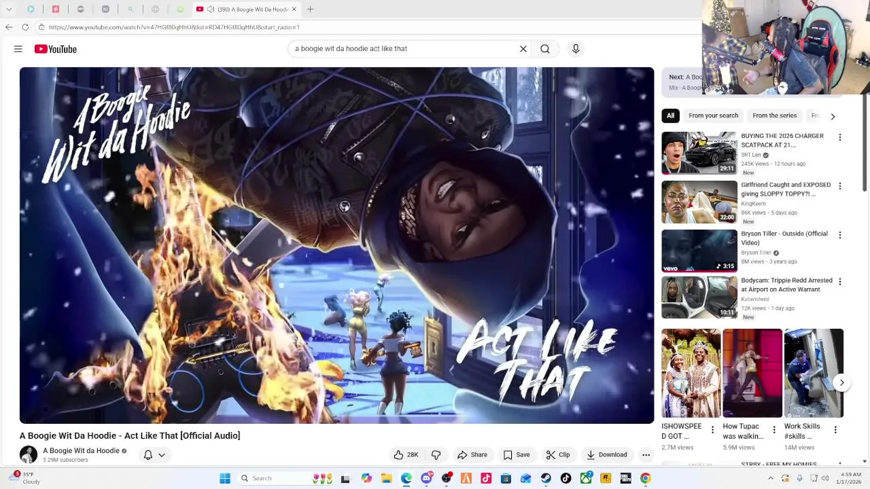Open the YouTube hamburger guide menu

18,49
